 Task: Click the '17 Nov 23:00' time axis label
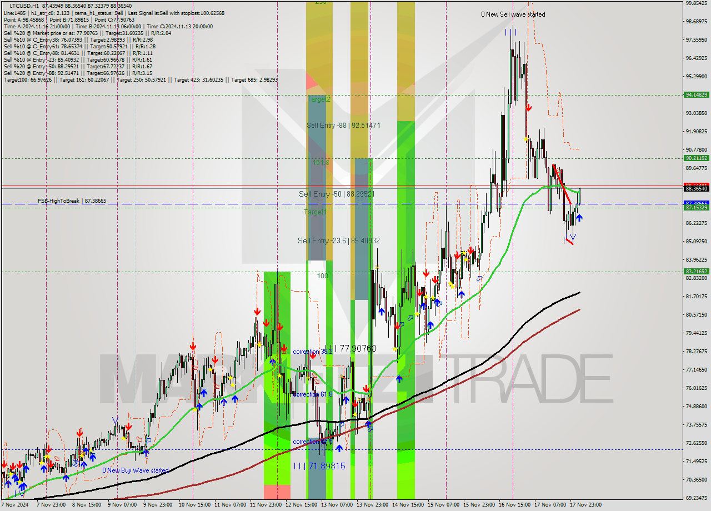586,505
